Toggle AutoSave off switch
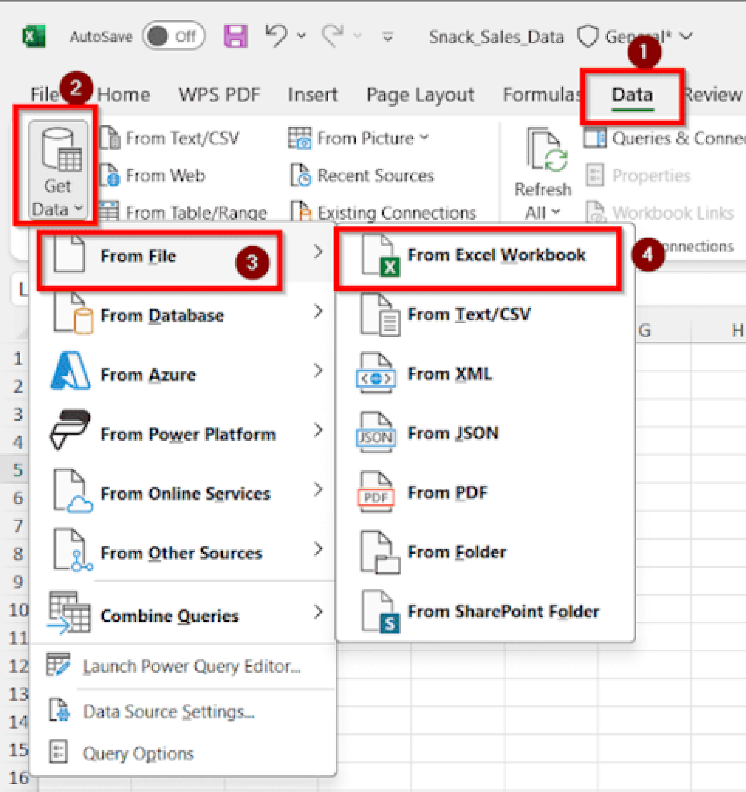 pos(173,36)
